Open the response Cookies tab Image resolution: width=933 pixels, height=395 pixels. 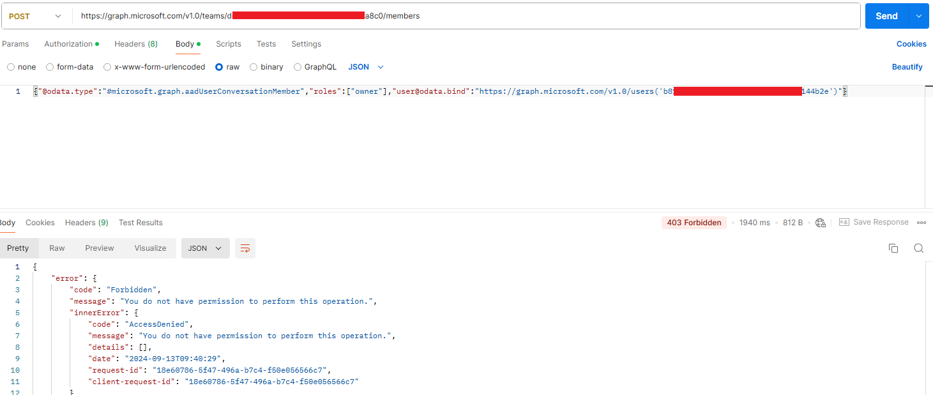(x=40, y=223)
